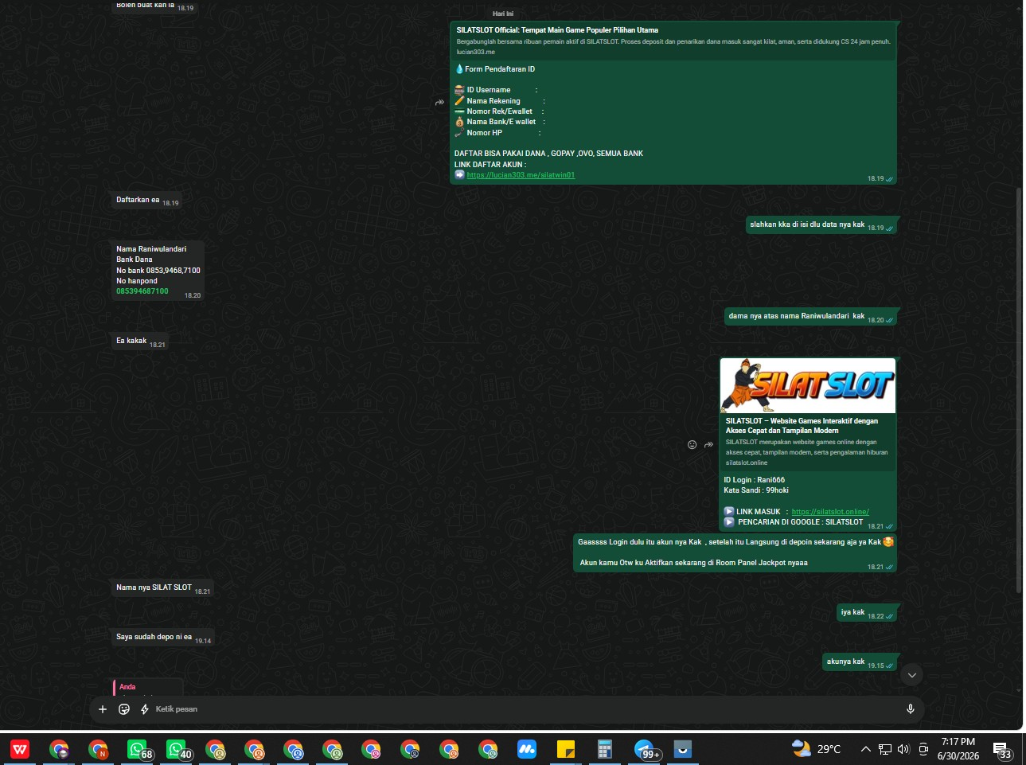This screenshot has width=1026, height=765.
Task: Click the "Nama Raniwulandari" message line
Action: (x=151, y=249)
